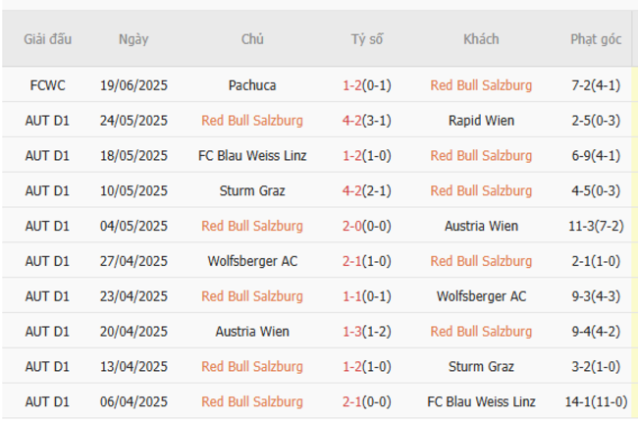Click the corner stat 14-1(11-0)
This screenshot has height=423, width=638.
[x=596, y=401]
